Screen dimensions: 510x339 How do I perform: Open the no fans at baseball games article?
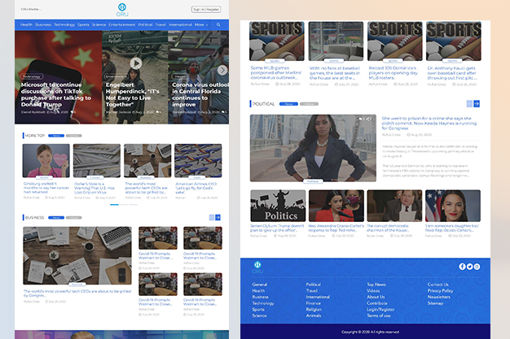335,73
